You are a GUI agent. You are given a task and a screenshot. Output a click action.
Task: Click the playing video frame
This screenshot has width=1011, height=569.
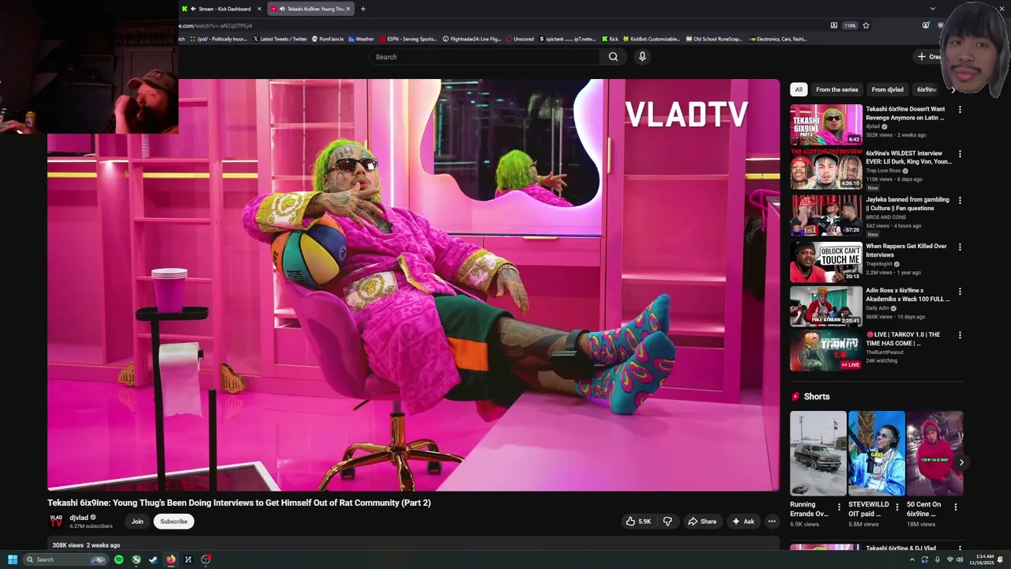pyautogui.click(x=413, y=284)
